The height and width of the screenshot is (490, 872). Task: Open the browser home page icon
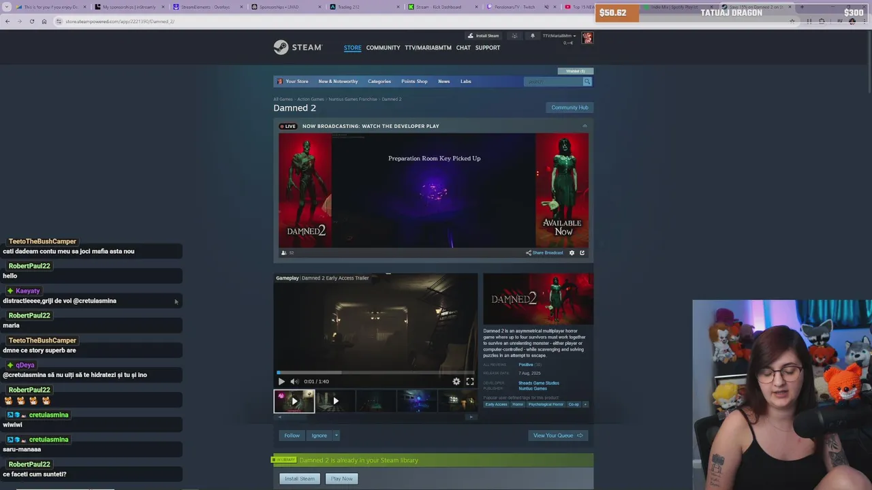(x=44, y=21)
